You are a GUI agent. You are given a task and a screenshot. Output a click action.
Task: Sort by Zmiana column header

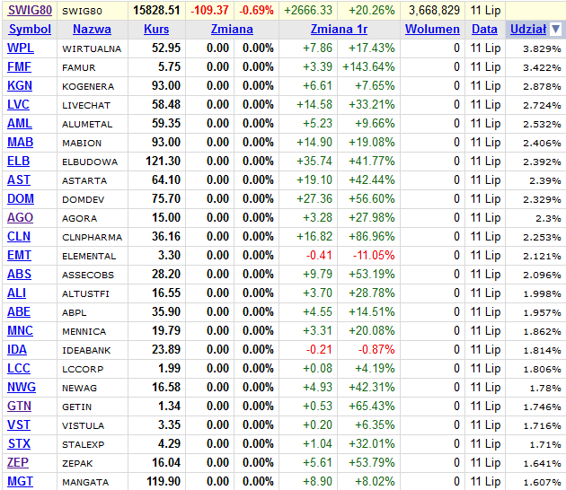[x=231, y=30]
